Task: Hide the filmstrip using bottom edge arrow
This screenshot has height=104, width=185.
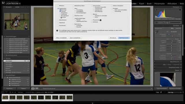Action: [x=92, y=103]
